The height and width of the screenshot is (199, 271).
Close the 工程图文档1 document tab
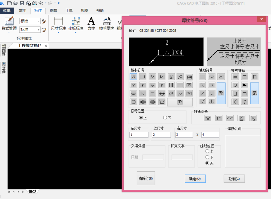point(46,46)
